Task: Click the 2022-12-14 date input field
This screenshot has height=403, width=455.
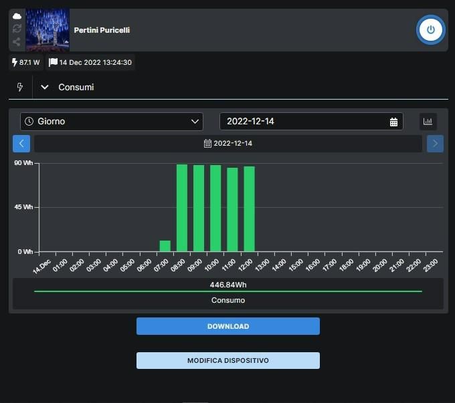Action: (311, 122)
